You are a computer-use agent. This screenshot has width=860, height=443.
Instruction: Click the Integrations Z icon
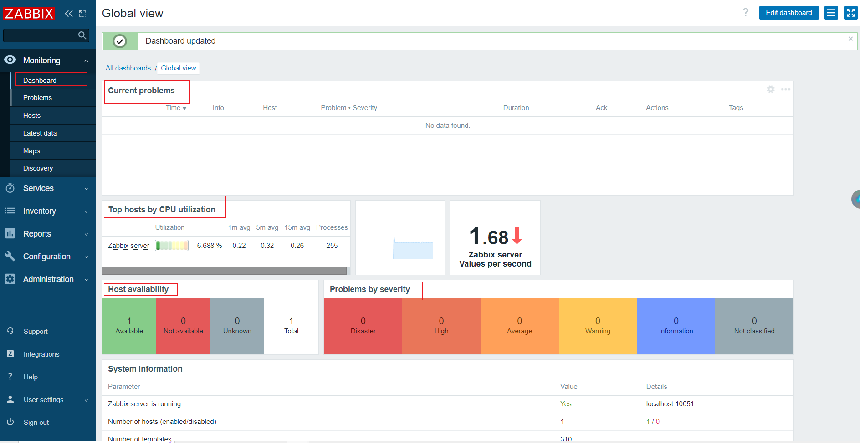pos(10,354)
